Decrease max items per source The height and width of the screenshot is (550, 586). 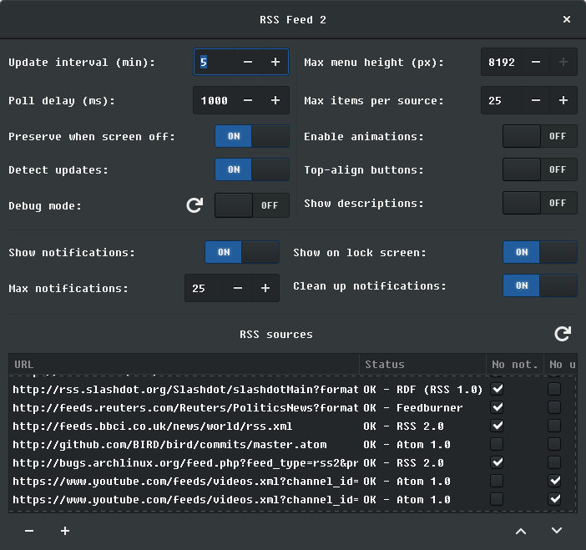click(x=536, y=100)
